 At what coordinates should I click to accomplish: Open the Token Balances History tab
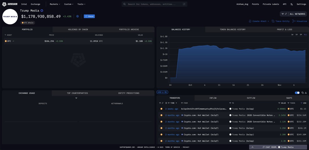click(233, 30)
